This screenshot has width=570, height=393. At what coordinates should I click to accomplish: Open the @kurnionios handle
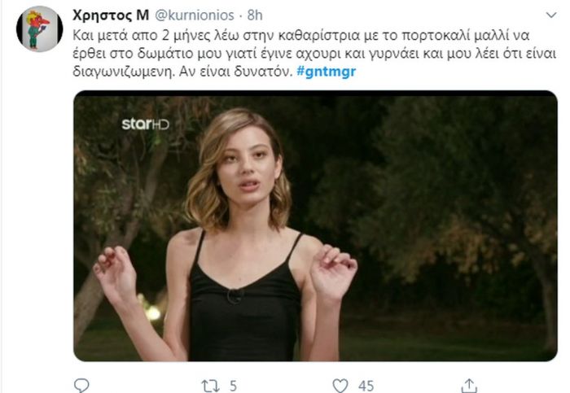click(195, 15)
